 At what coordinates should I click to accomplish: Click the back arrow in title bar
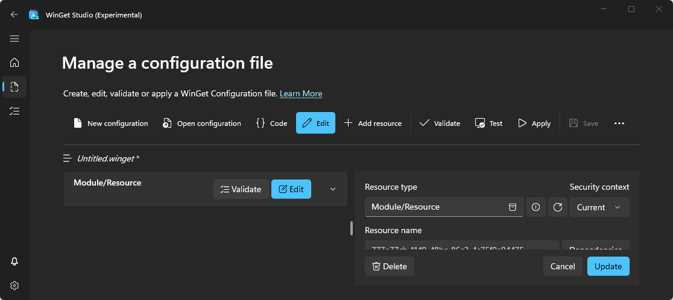14,14
